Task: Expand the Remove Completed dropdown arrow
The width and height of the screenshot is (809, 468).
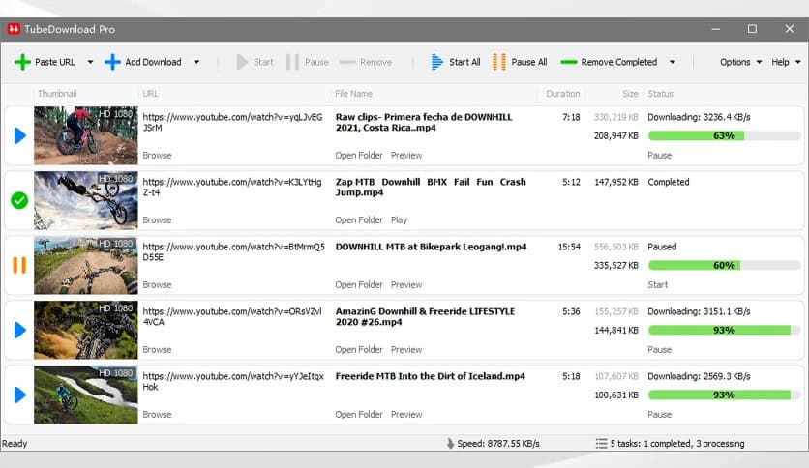Action: [673, 62]
